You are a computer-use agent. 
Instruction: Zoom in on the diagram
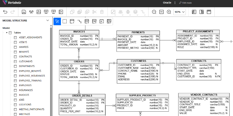[169, 12]
